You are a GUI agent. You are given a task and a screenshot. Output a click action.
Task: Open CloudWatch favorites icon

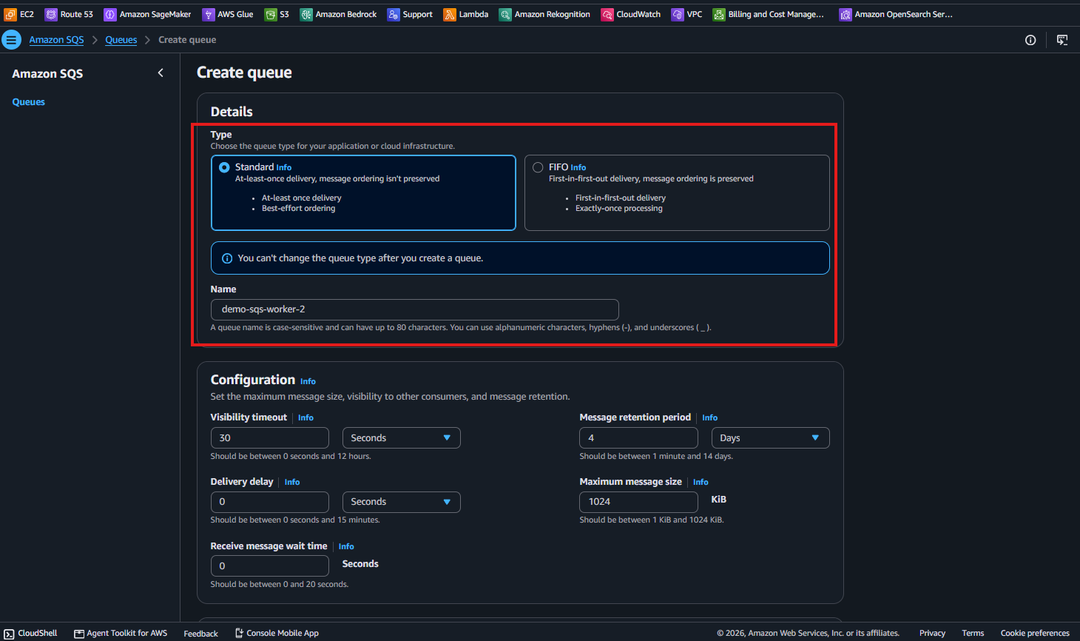click(607, 14)
